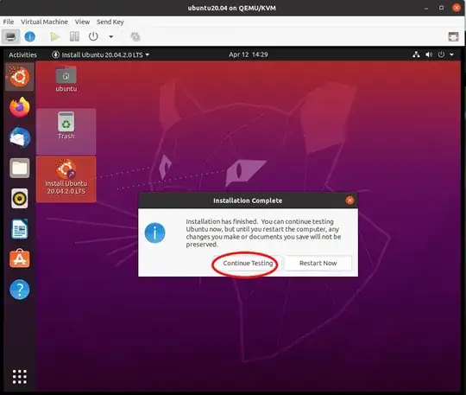Screen dimensions: 466x395
Task: Click Restart Now button
Action: click(x=318, y=264)
